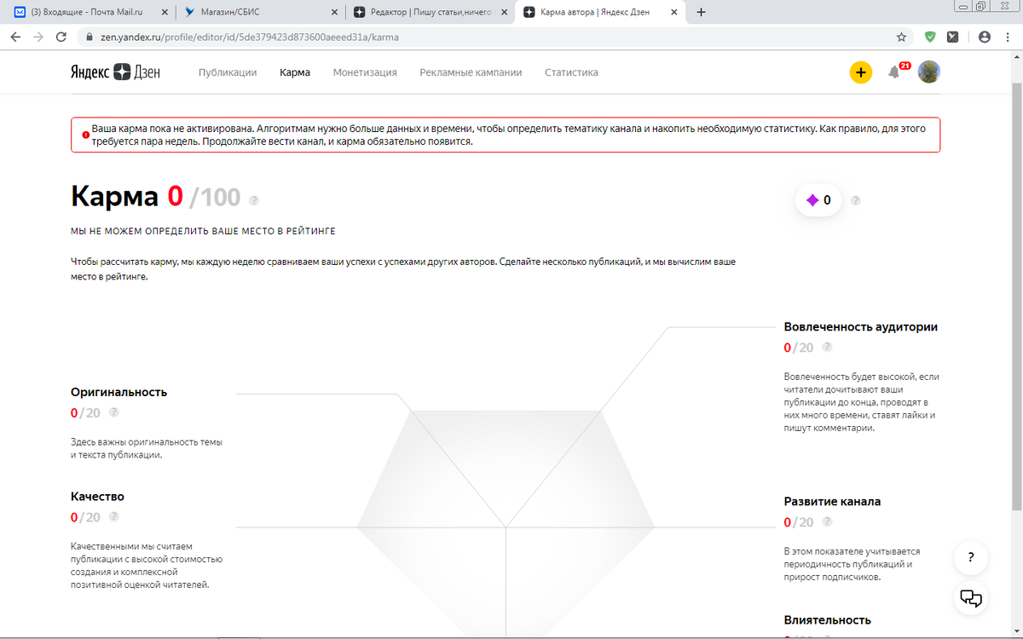Screen dimensions: 1023x639
Task: Open the Статистика menu item
Action: [x=571, y=72]
